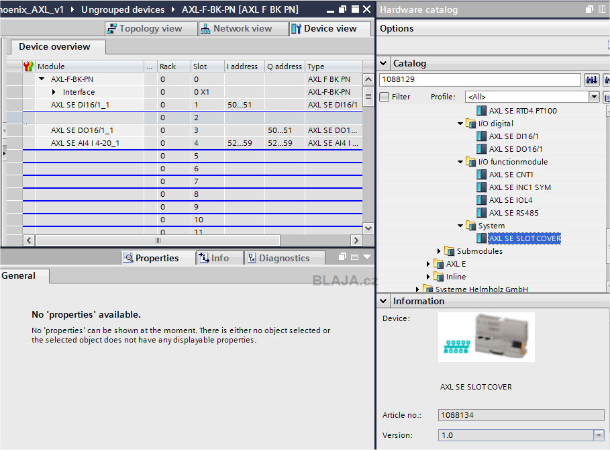Screen dimensions: 610x450
Task: Click the catalog search field
Action: click(x=480, y=79)
